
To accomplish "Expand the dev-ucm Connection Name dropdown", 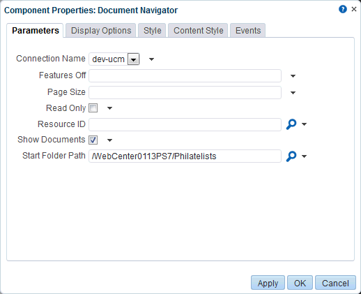I will (133, 59).
